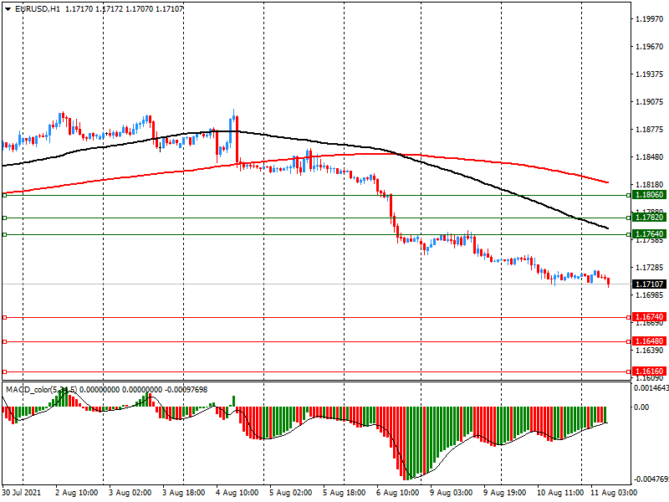Click the 1.18180 price scale label
This screenshot has width=669, height=502.
click(650, 185)
